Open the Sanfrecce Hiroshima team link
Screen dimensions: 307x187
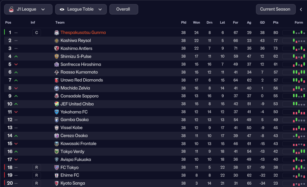coord(81,64)
